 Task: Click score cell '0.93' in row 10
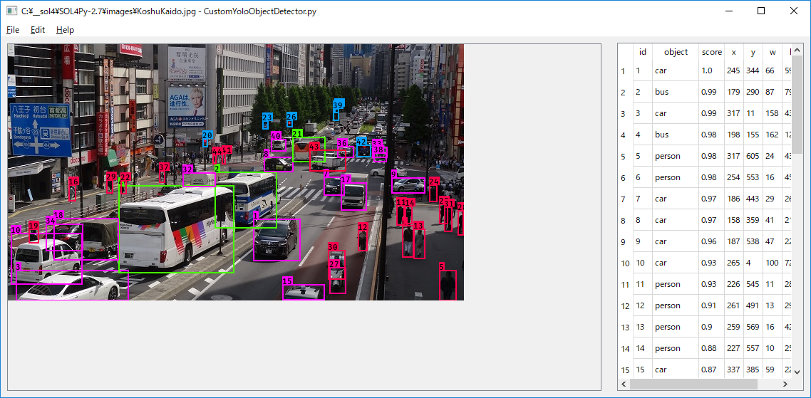(711, 263)
